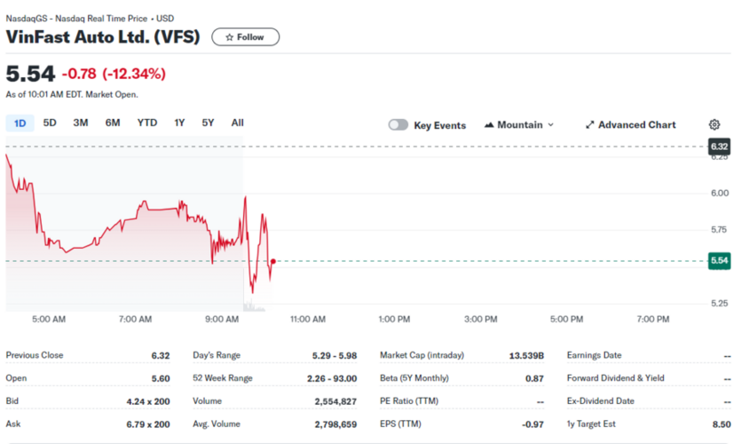Viewport: 741px width, 444px height.
Task: Click the Avg. Volume value 2,798,659
Action: [x=335, y=424]
